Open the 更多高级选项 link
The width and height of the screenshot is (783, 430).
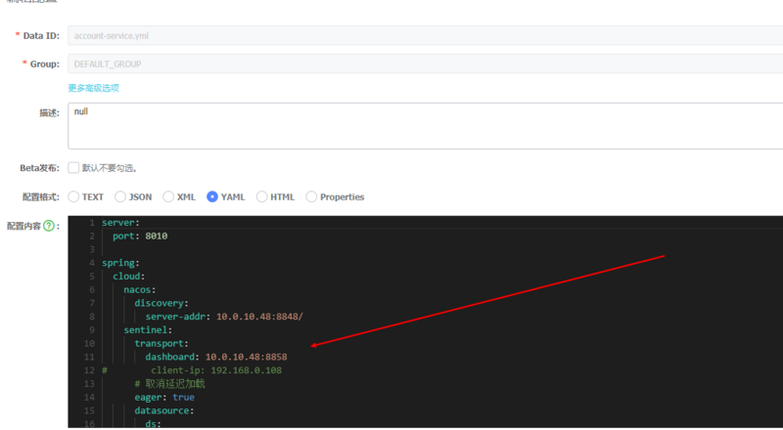coord(94,88)
